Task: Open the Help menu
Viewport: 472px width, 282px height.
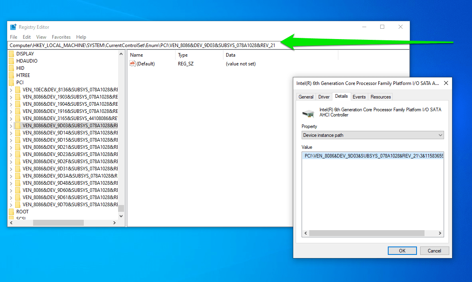Action: coord(81,37)
